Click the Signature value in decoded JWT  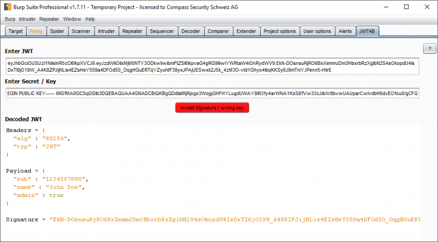point(234,220)
